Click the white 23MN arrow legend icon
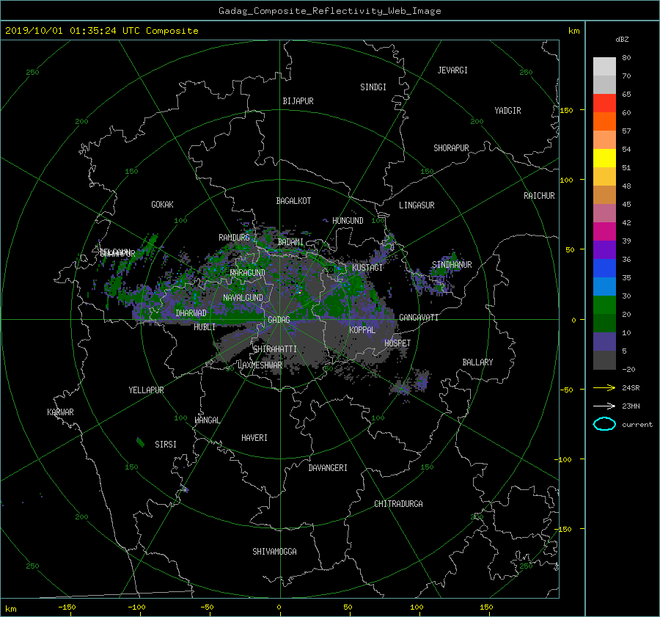660x617 pixels. click(604, 406)
